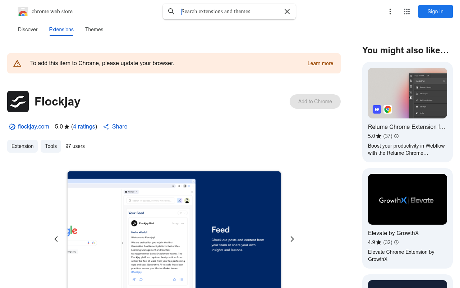Click the Add to Chrome button

click(x=315, y=102)
